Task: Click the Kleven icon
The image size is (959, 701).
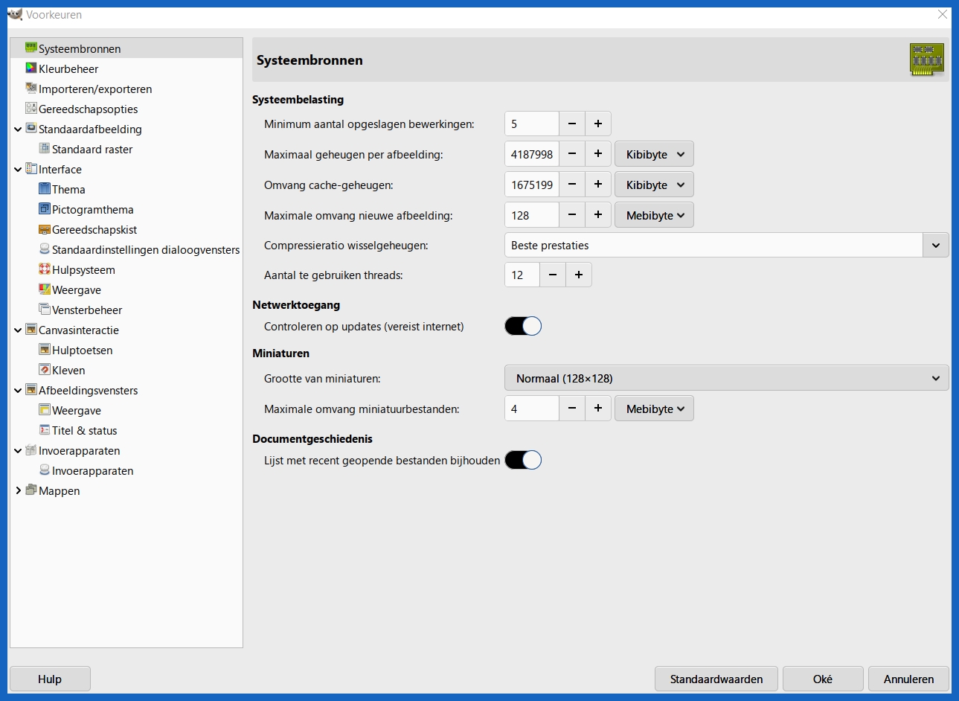Action: [45, 369]
